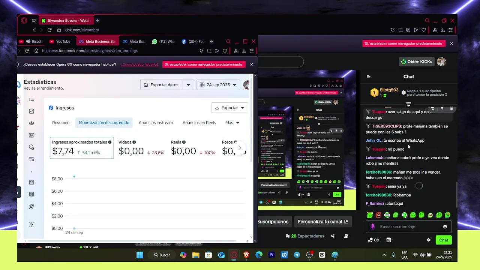Add Meta page to bookmarks heart icon

coord(225,51)
